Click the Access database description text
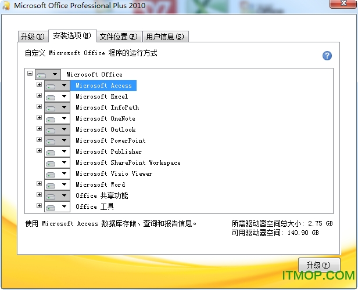358x290 pixels. coord(110,223)
